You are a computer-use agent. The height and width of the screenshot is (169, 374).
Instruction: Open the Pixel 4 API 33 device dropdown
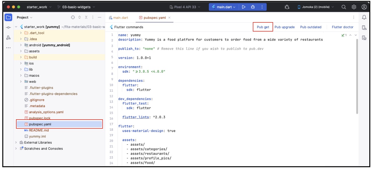click(x=185, y=7)
